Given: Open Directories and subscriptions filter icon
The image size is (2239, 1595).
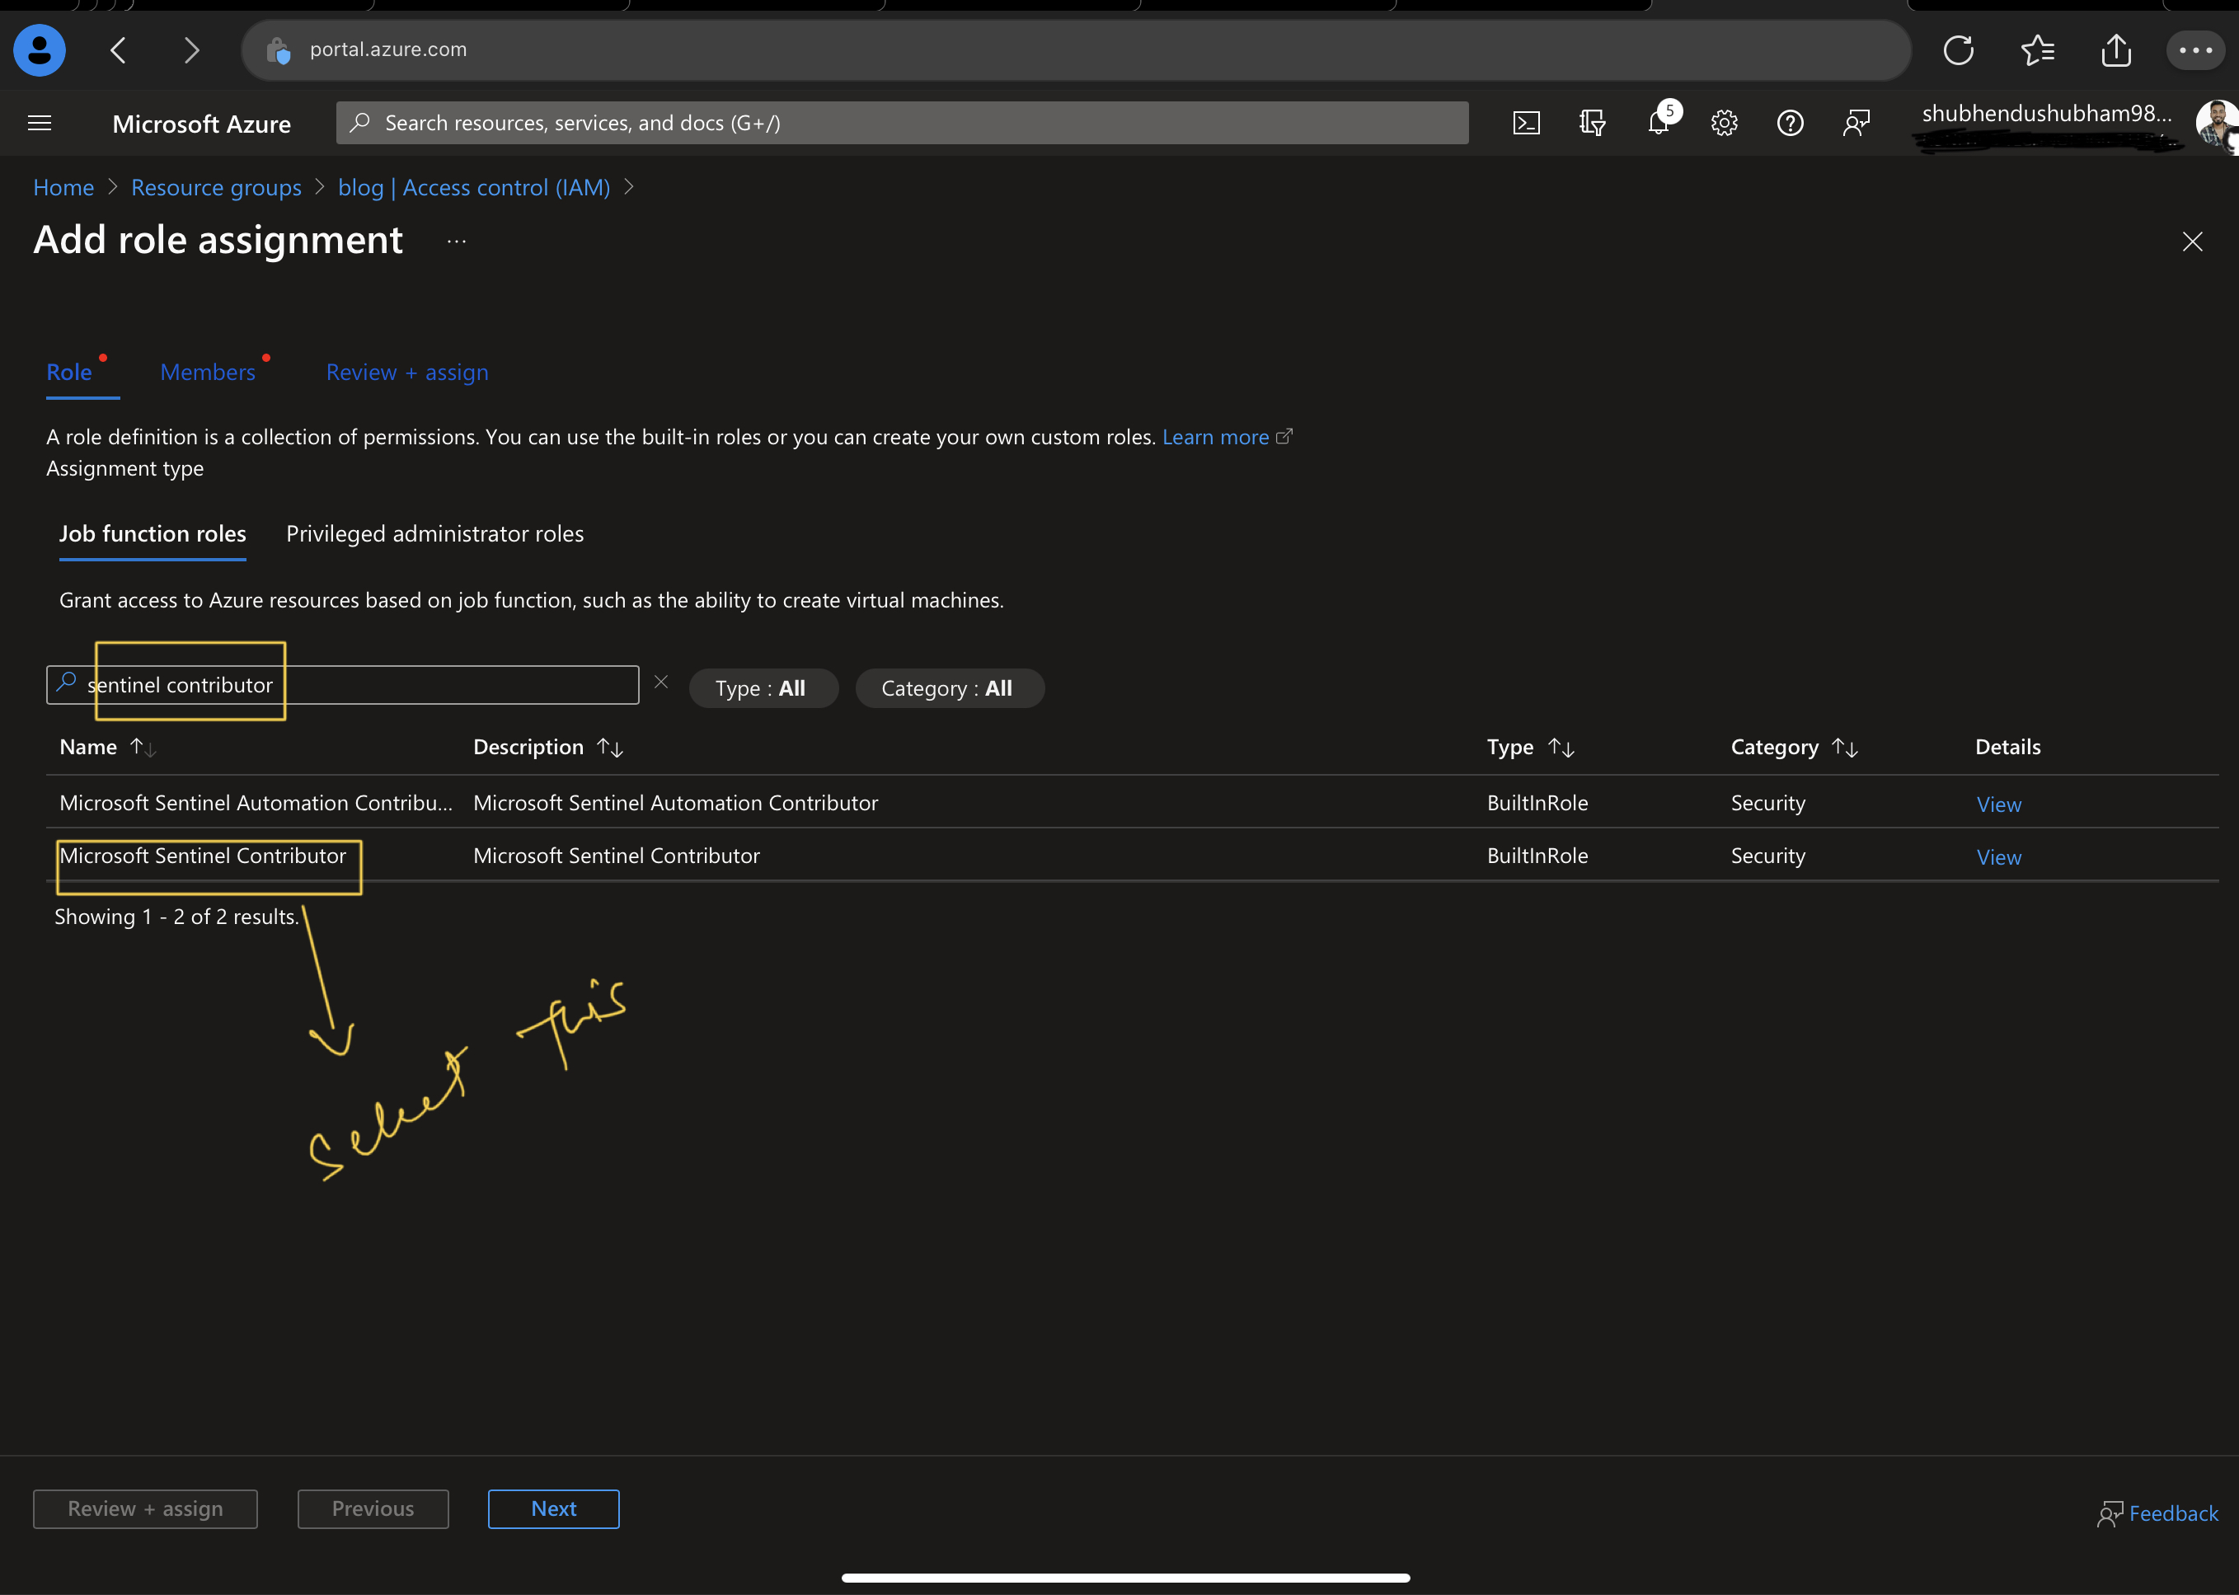Looking at the screenshot, I should coord(1592,123).
